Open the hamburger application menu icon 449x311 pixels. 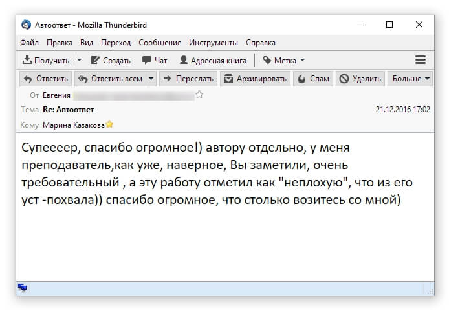point(420,60)
